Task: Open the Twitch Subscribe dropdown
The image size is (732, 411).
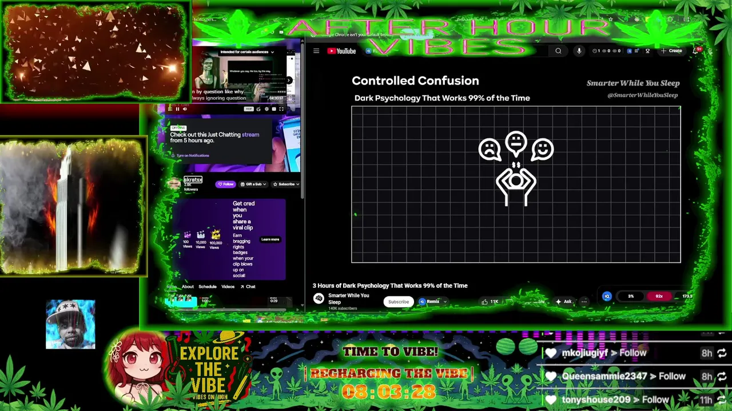Action: pyautogui.click(x=286, y=184)
